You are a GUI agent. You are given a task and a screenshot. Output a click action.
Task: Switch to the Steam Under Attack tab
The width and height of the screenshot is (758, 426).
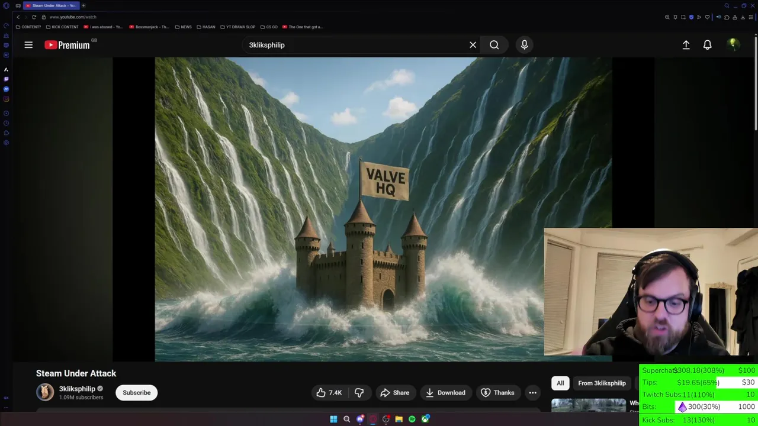(52, 5)
